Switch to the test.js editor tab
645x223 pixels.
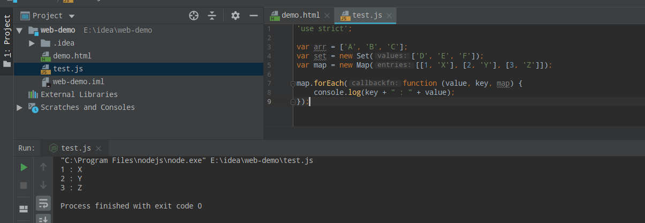[x=366, y=16]
